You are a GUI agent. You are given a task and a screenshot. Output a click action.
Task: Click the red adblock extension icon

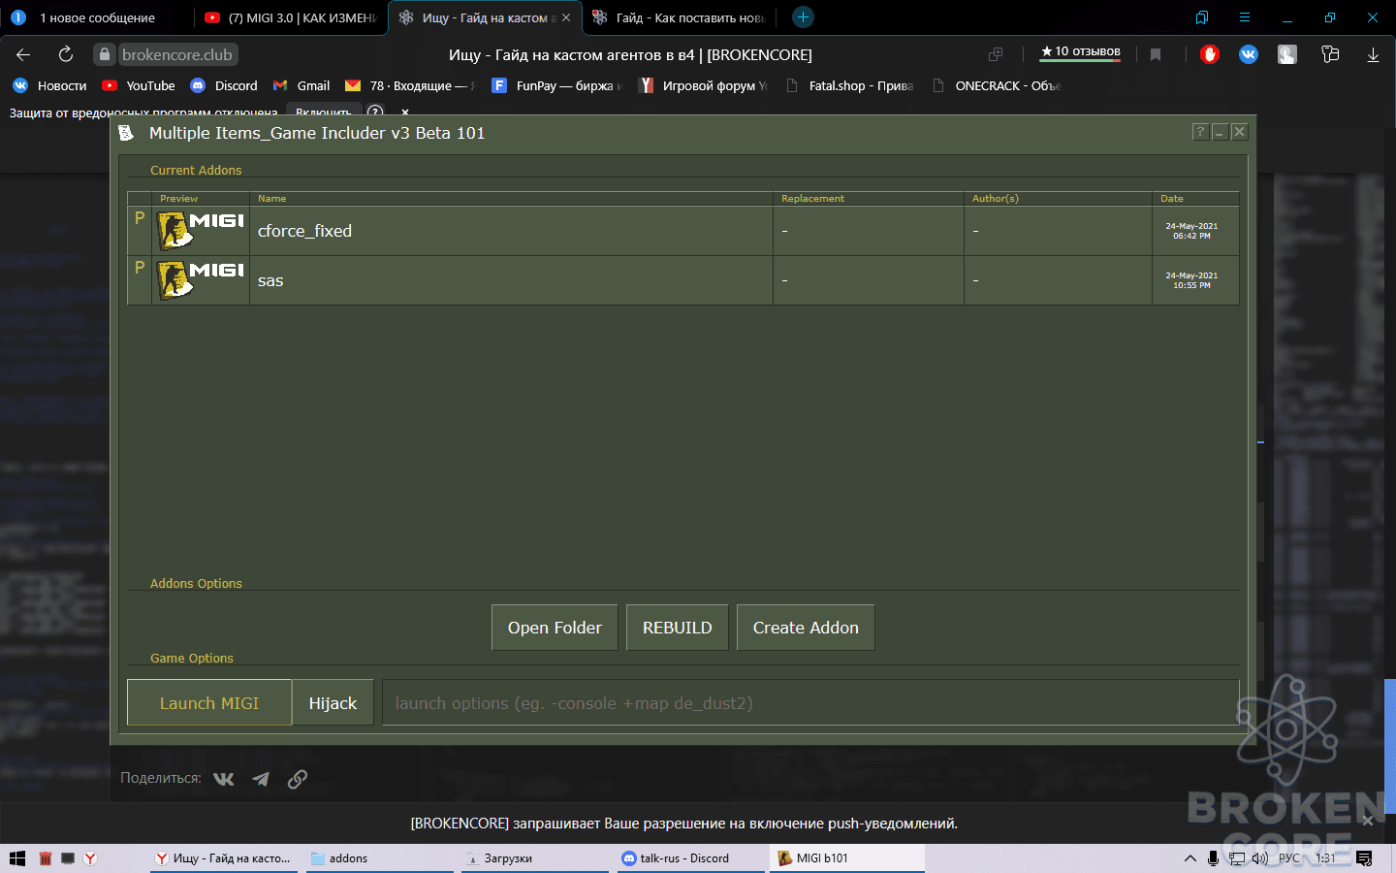coord(1209,54)
